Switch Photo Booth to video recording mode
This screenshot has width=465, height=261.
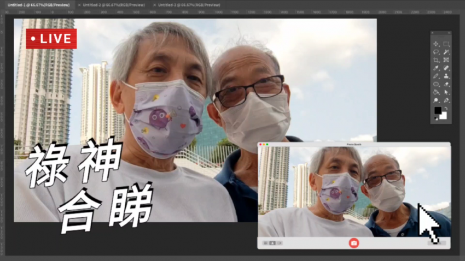(278, 242)
